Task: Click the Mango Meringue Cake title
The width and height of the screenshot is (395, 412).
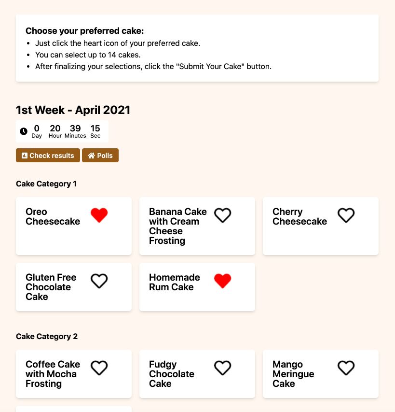Action: coord(293,374)
